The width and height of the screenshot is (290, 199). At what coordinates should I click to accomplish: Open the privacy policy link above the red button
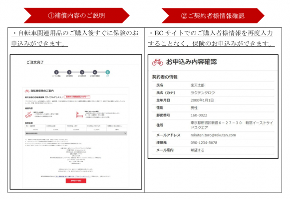pyautogui.click(x=73, y=176)
